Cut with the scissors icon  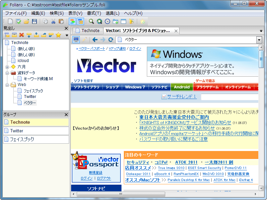pyautogui.click(x=53, y=21)
